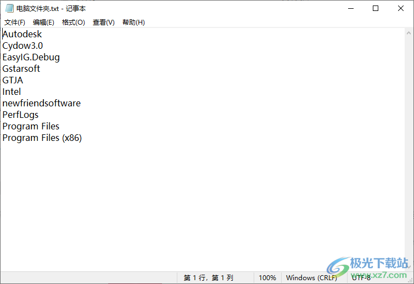Open the 帮助(H) menu
This screenshot has width=414, height=284.
pyautogui.click(x=133, y=22)
